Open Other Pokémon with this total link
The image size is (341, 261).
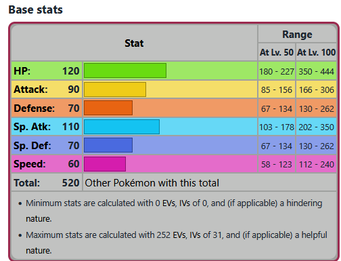click(152, 183)
